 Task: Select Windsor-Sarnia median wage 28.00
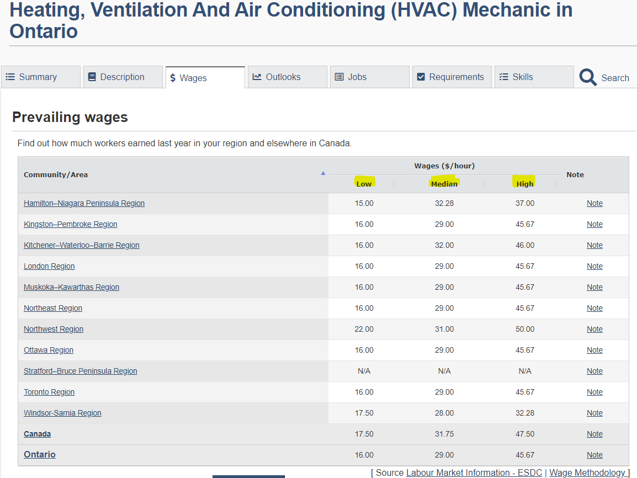(444, 413)
